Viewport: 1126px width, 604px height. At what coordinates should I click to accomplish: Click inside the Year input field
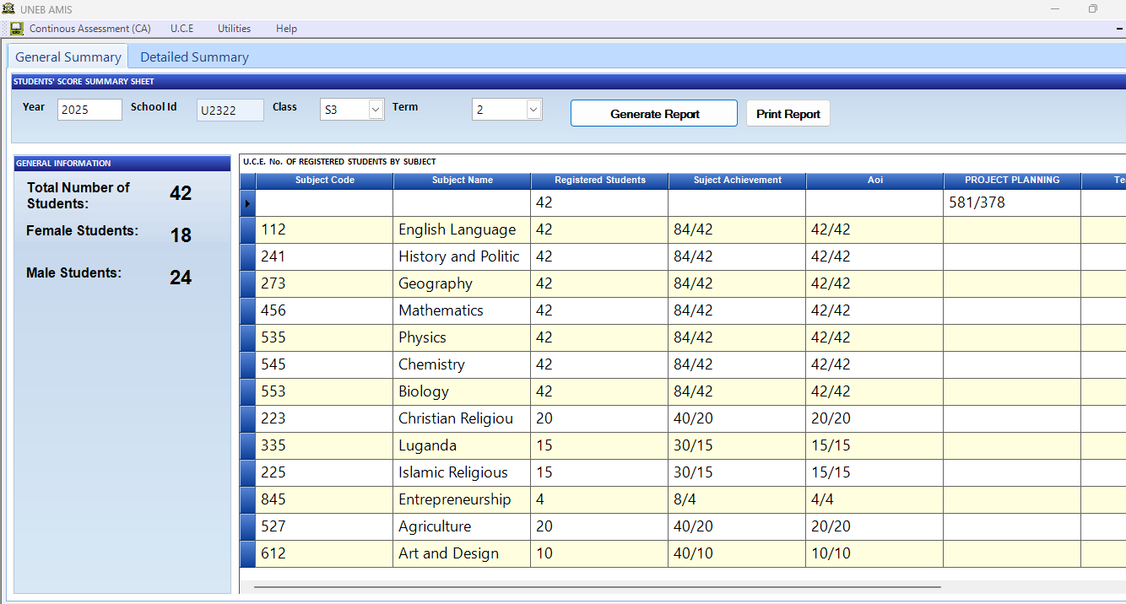click(89, 109)
